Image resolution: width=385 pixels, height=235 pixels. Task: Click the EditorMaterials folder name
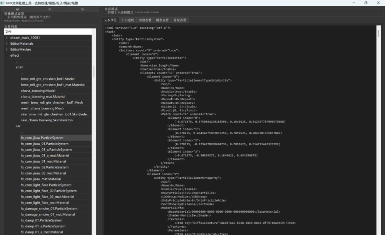(22, 44)
